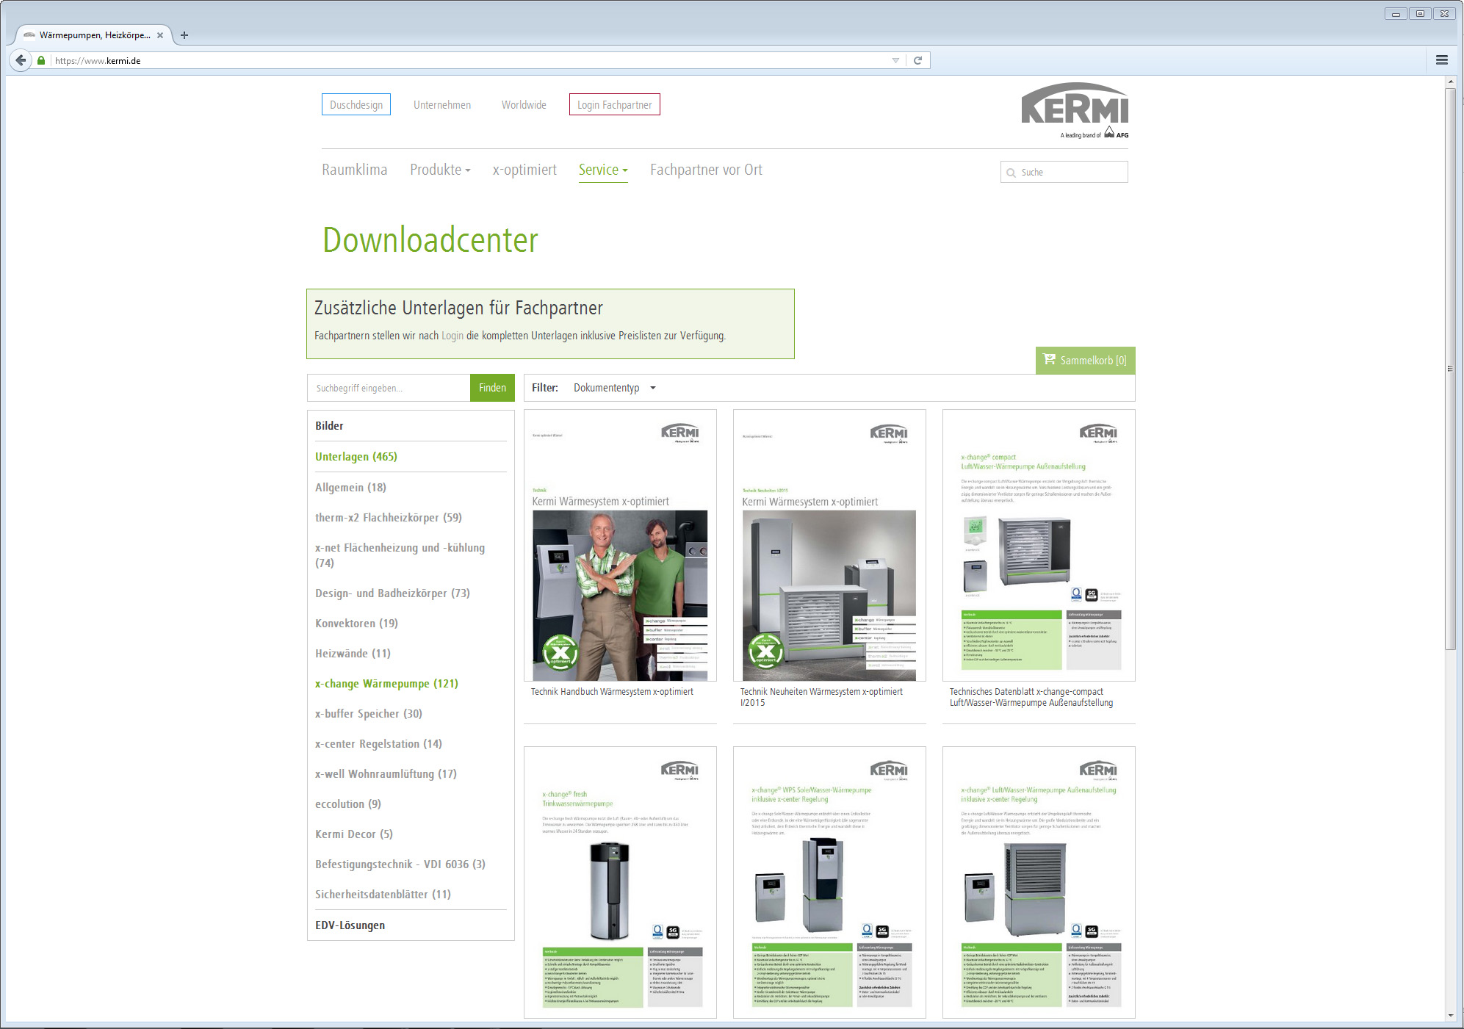1464x1029 pixels.
Task: Expand the Service menu
Action: tap(603, 170)
